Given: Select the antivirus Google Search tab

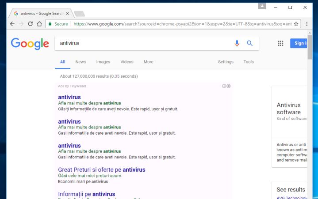Looking at the screenshot, I should click(x=41, y=14).
